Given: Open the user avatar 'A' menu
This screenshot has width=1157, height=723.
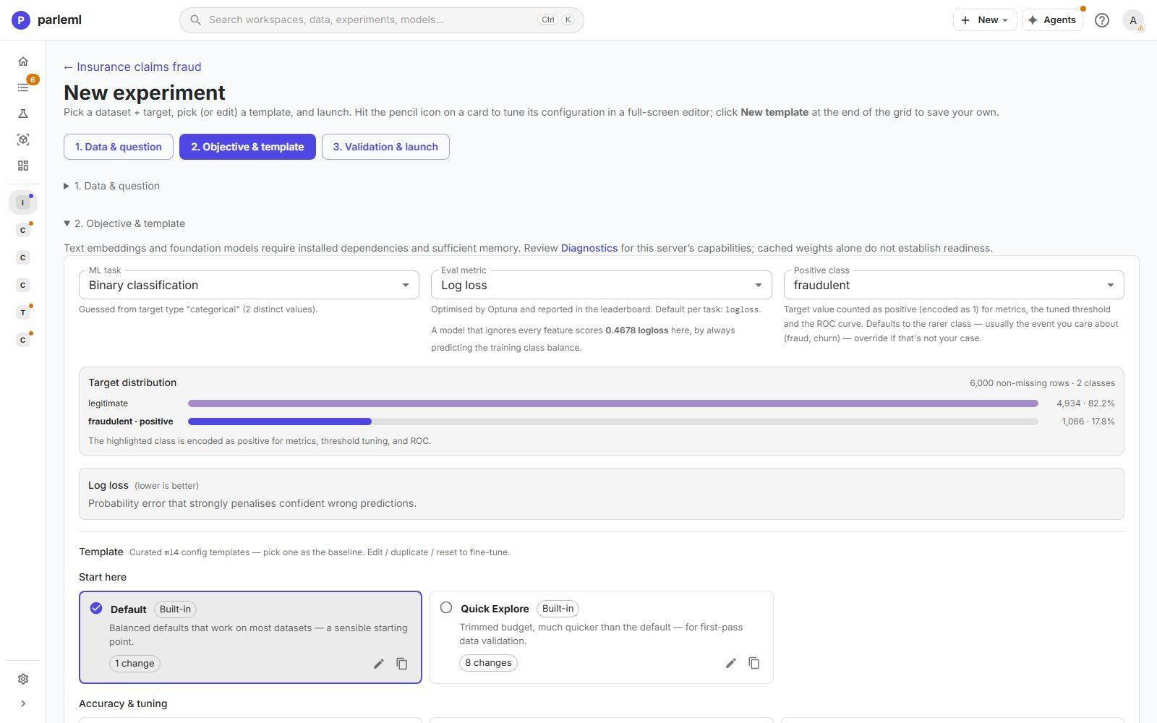Looking at the screenshot, I should tap(1133, 20).
